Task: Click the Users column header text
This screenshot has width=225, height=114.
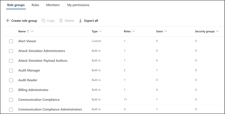Action: [159, 31]
